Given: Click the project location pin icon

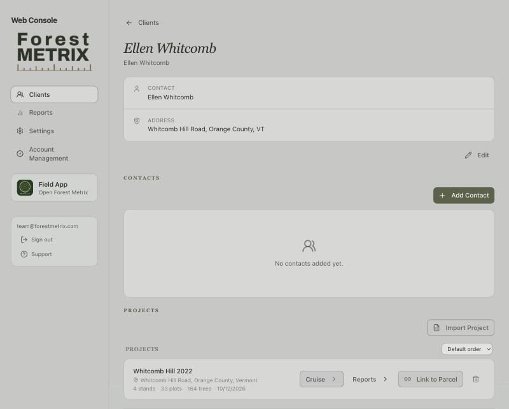Looking at the screenshot, I should pos(136,380).
